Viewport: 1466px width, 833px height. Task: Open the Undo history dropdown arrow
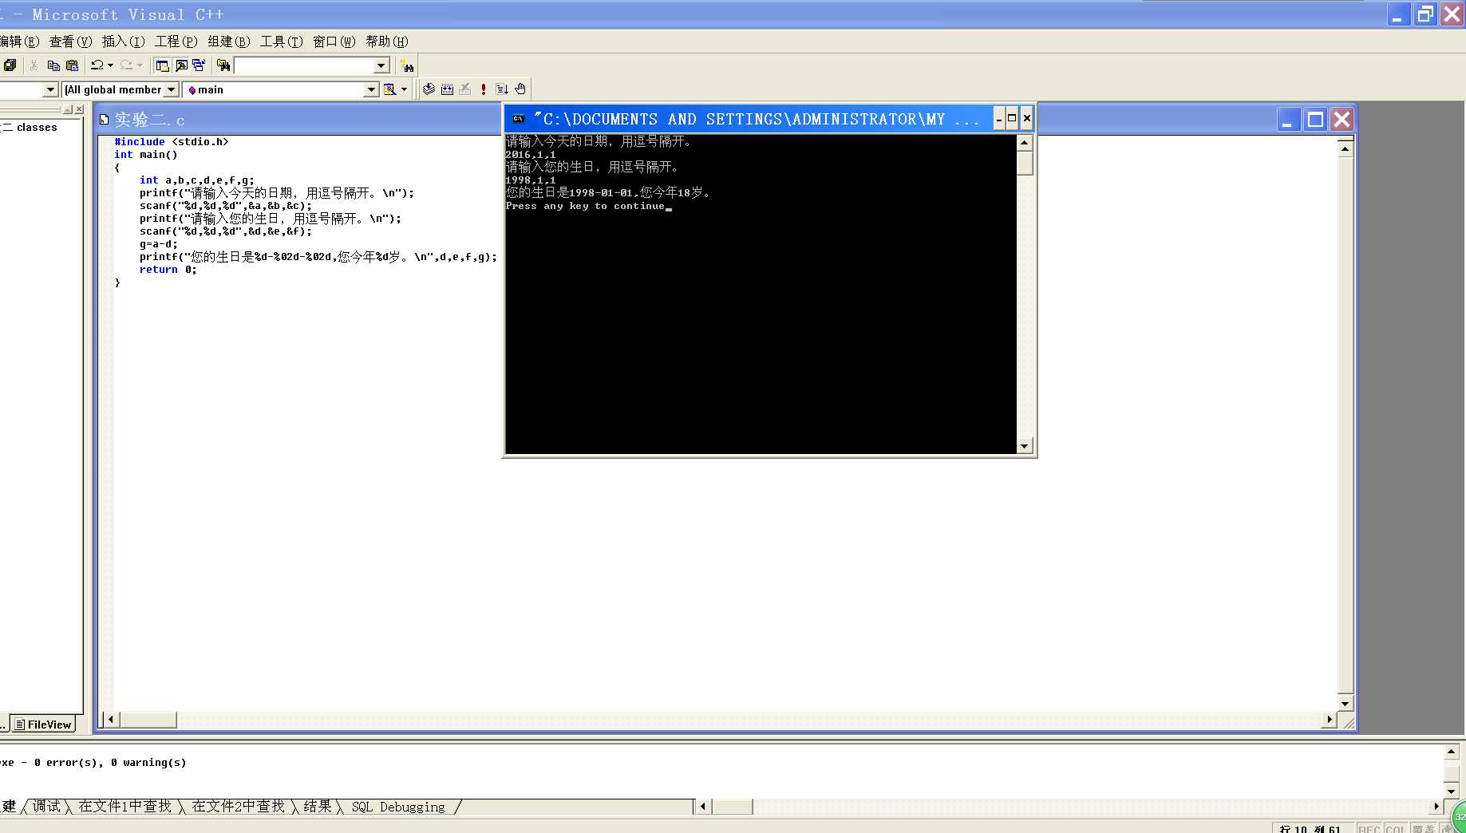click(110, 65)
